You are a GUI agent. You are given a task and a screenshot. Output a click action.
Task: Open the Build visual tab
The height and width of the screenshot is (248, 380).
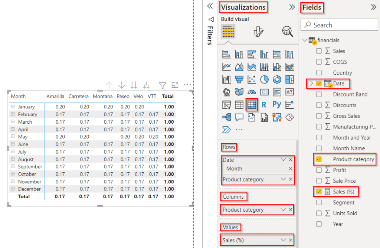click(x=228, y=32)
